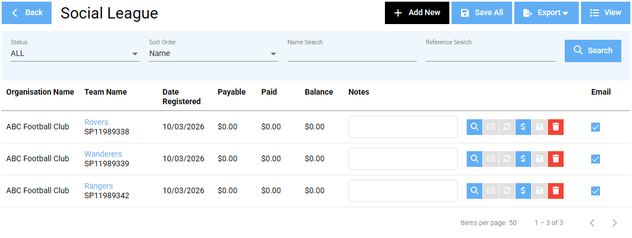The image size is (632, 238).
Task: Uncheck the Email checkbox for Rangers
Action: pyautogui.click(x=596, y=191)
